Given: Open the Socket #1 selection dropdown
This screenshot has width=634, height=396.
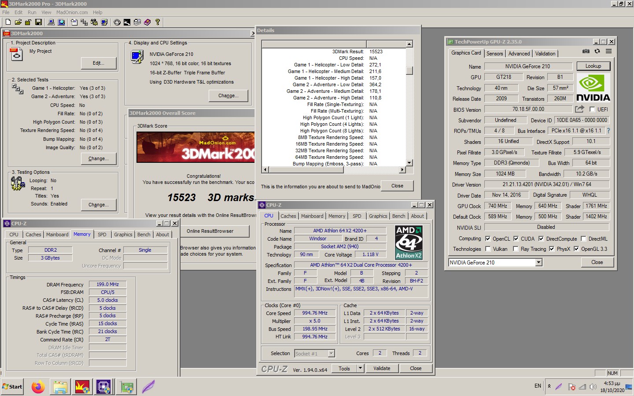Looking at the screenshot, I should [331, 353].
